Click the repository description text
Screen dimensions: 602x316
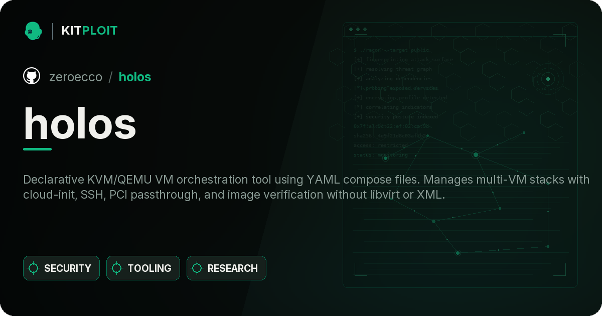point(306,187)
